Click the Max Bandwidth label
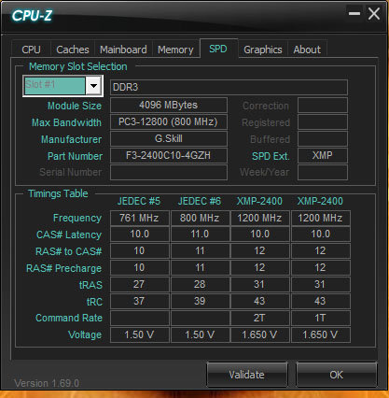Viewport: 389px width, 398px height. click(x=66, y=122)
